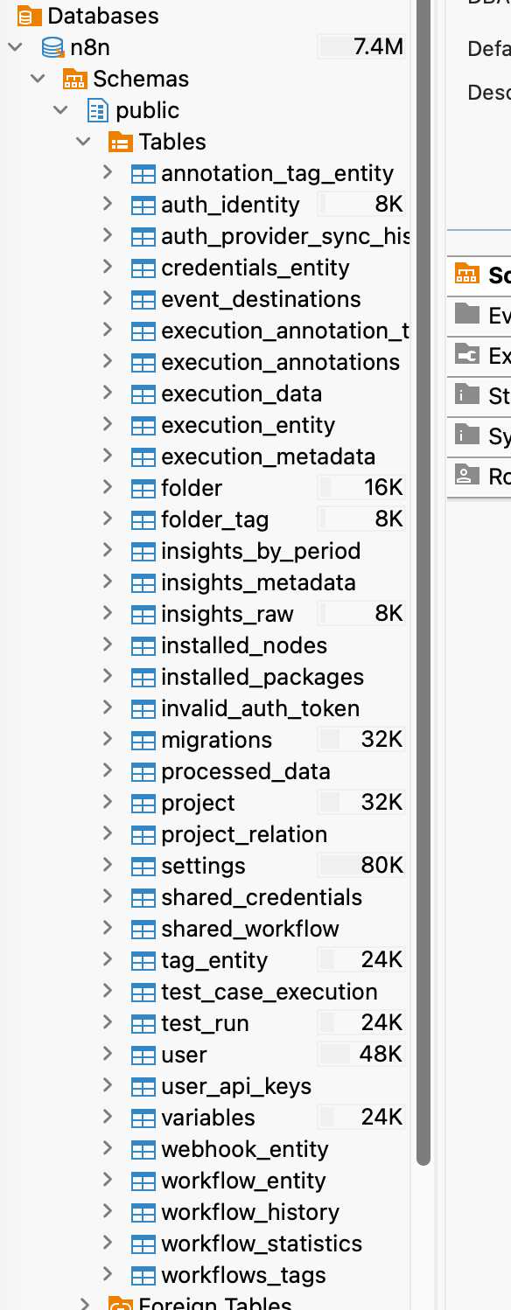This screenshot has height=1310, width=511.
Task: Collapse the Schemas node
Action: click(38, 78)
